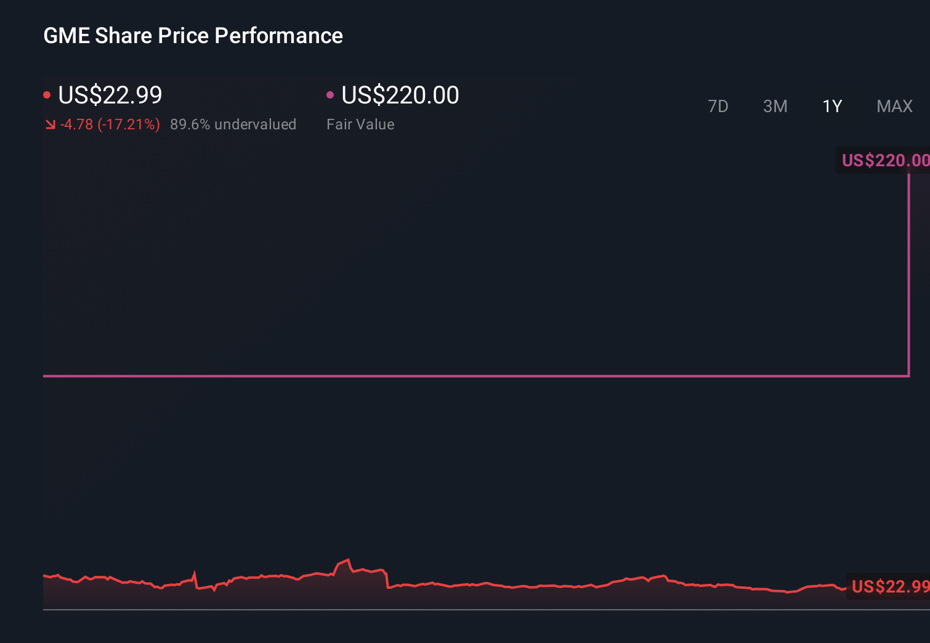The width and height of the screenshot is (930, 643).
Task: Expand details on the Fair Value label
Action: click(360, 124)
